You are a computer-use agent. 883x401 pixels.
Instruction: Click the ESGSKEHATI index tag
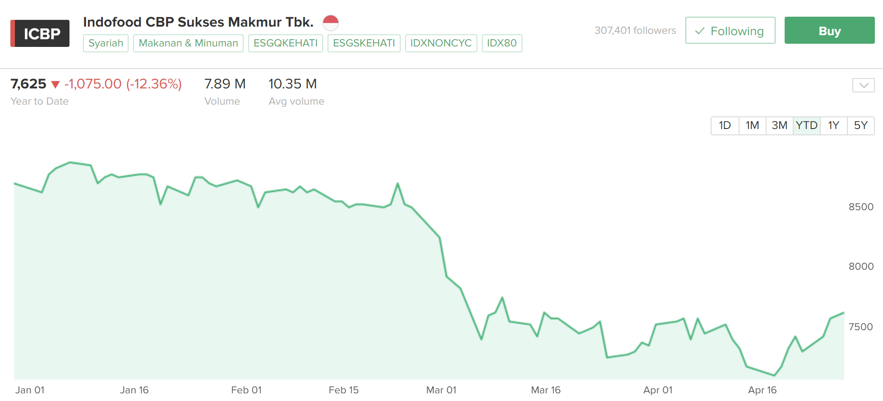click(364, 43)
